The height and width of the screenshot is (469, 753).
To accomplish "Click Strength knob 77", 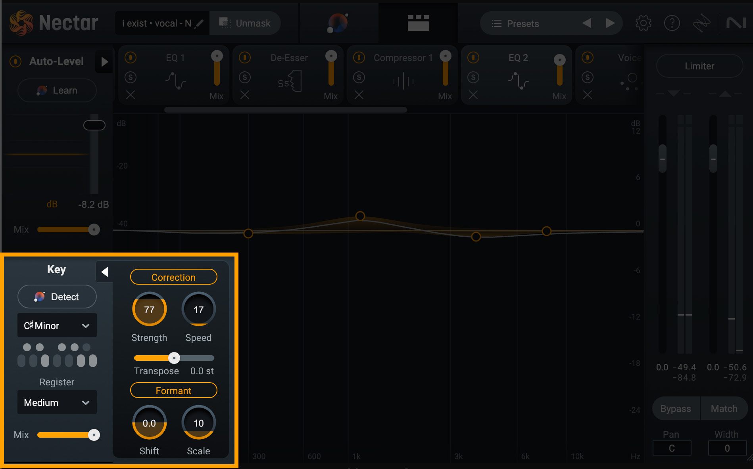I will click(149, 309).
